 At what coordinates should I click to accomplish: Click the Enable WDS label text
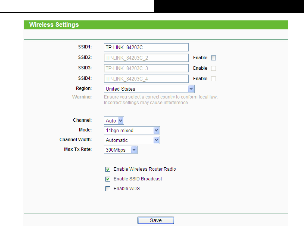click(x=127, y=188)
